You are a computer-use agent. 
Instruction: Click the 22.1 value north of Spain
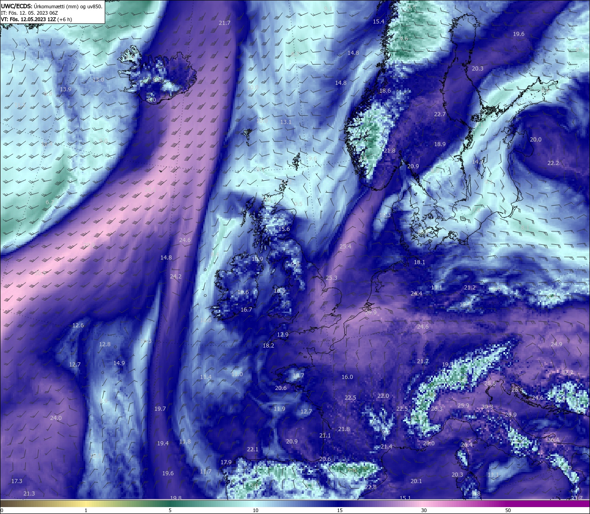(x=253, y=449)
